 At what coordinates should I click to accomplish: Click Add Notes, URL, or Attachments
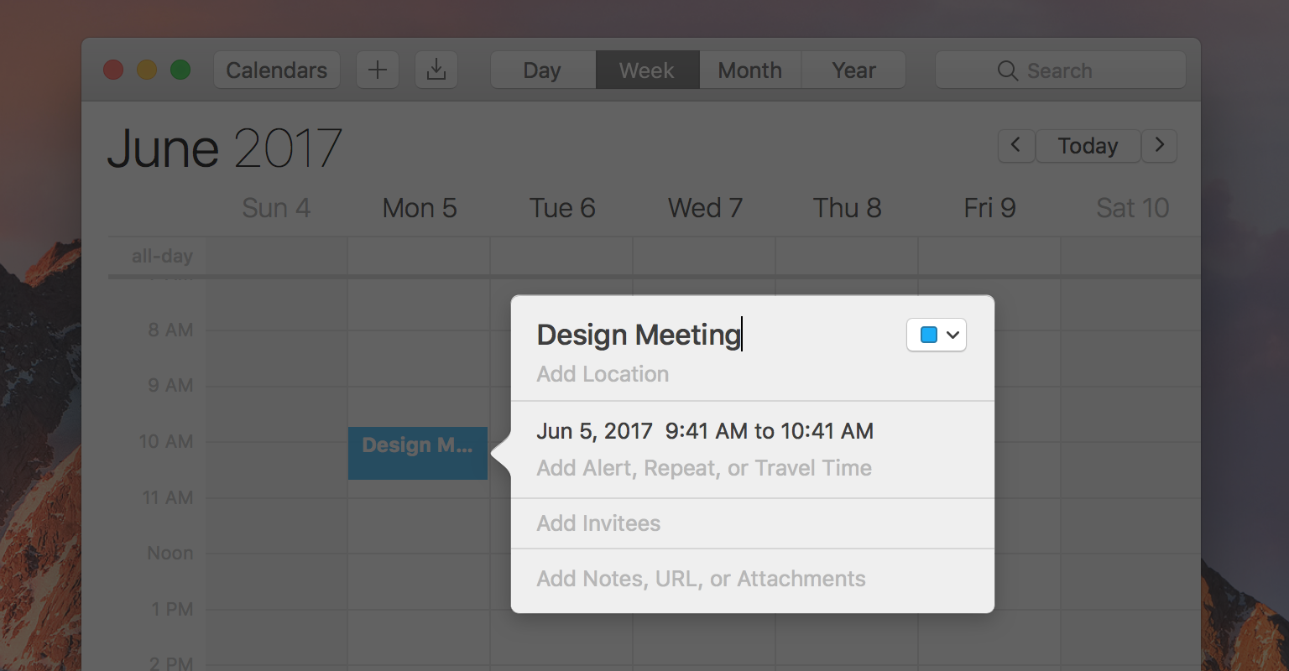click(x=701, y=579)
